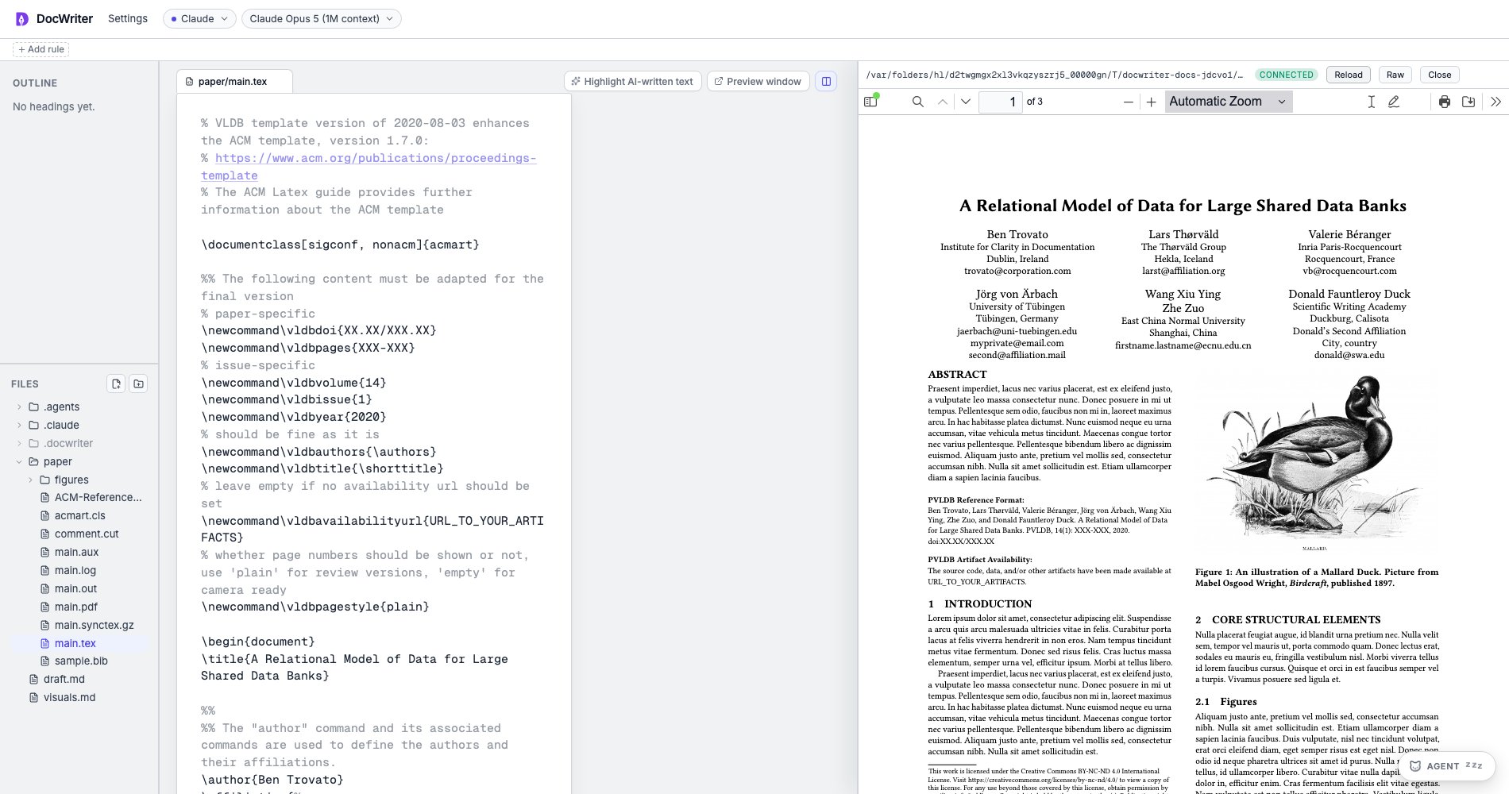
Task: Go to next PDF page arrow
Action: tap(966, 102)
